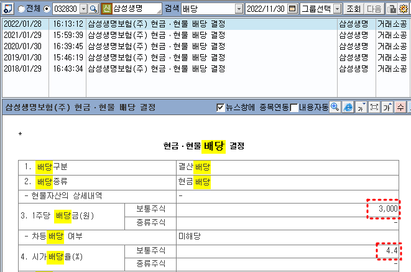Click the green 신 icon
Viewport: 411px width, 272px height.
coord(106,9)
